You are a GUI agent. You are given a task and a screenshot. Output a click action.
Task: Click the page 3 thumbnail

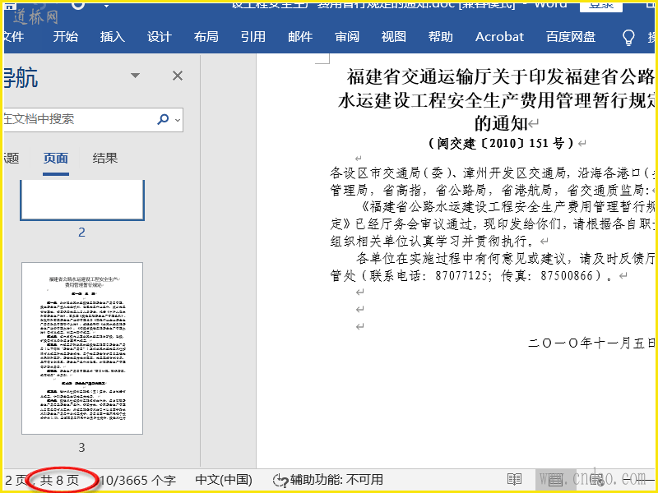click(x=81, y=348)
